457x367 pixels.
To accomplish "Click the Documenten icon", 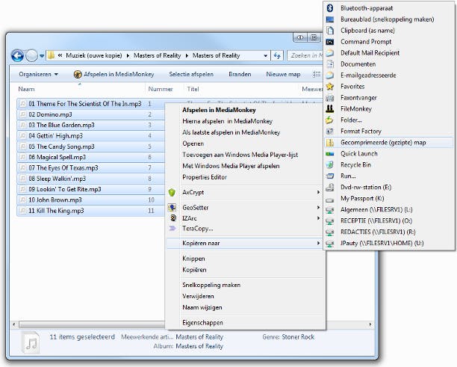I will pos(329,64).
